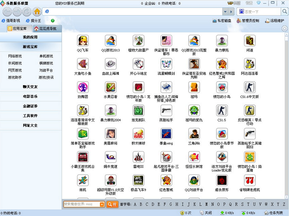Screen dimensions: 289x216
Task: Click the 关闭 shield in status bar
Action: [x=206, y=213]
